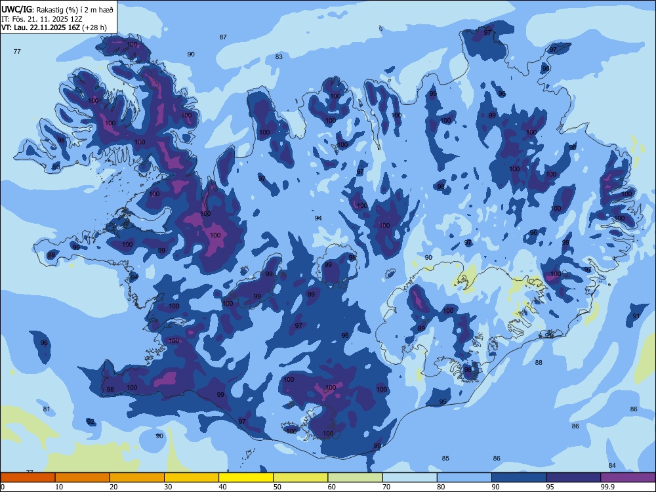Click the title 'UWC/IG: Rakastig (%) í 2 m hæð'
This screenshot has width=656, height=492.
point(57,9)
